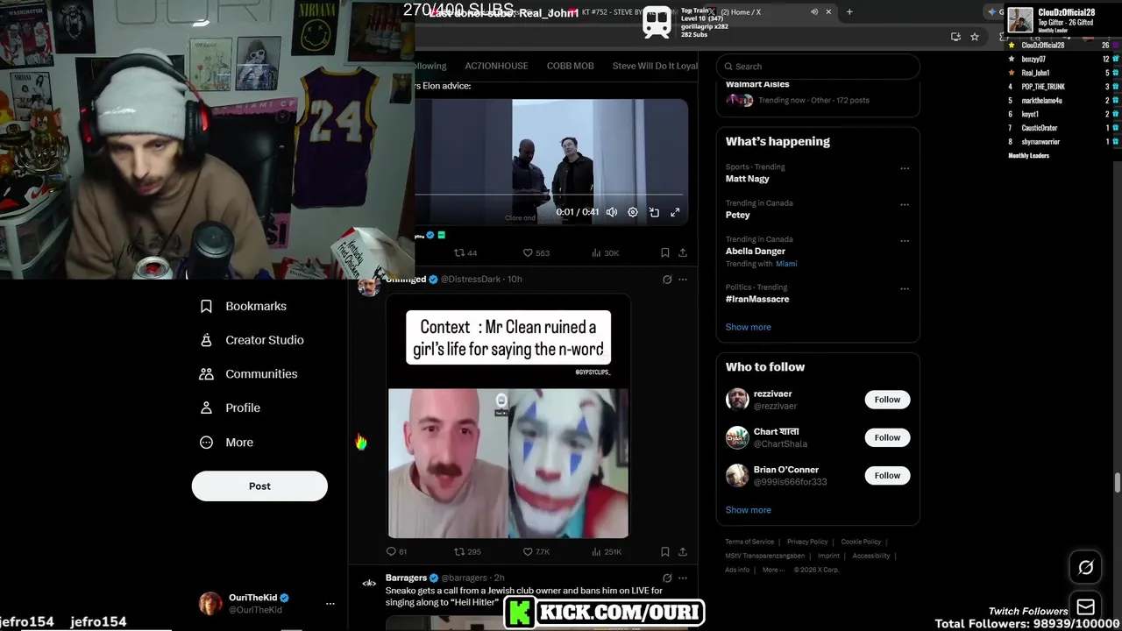This screenshot has width=1122, height=631.
Task: View analytics showing 251K views
Action: [x=607, y=551]
